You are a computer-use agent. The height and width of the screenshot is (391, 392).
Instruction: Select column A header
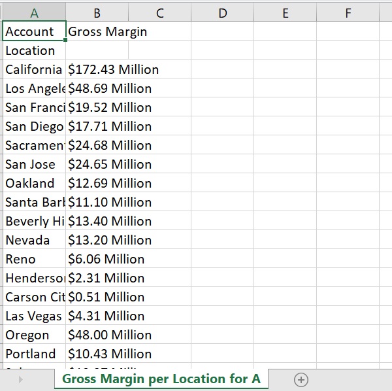34,12
